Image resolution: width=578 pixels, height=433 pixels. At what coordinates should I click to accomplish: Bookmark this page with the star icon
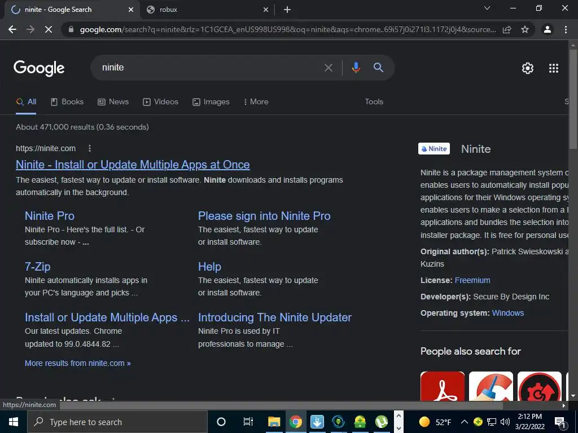(x=525, y=29)
